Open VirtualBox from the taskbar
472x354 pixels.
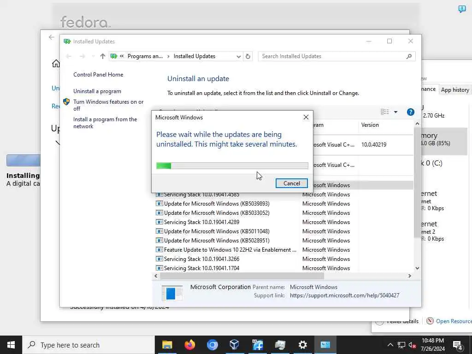click(235, 345)
